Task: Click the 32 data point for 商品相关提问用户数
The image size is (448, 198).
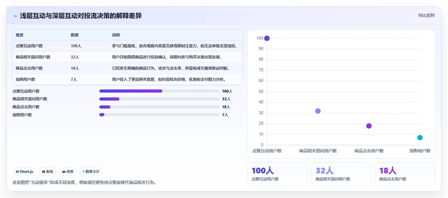Action: click(x=318, y=111)
